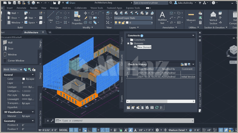Click the Erase tool in Modify panel

pos(86,18)
